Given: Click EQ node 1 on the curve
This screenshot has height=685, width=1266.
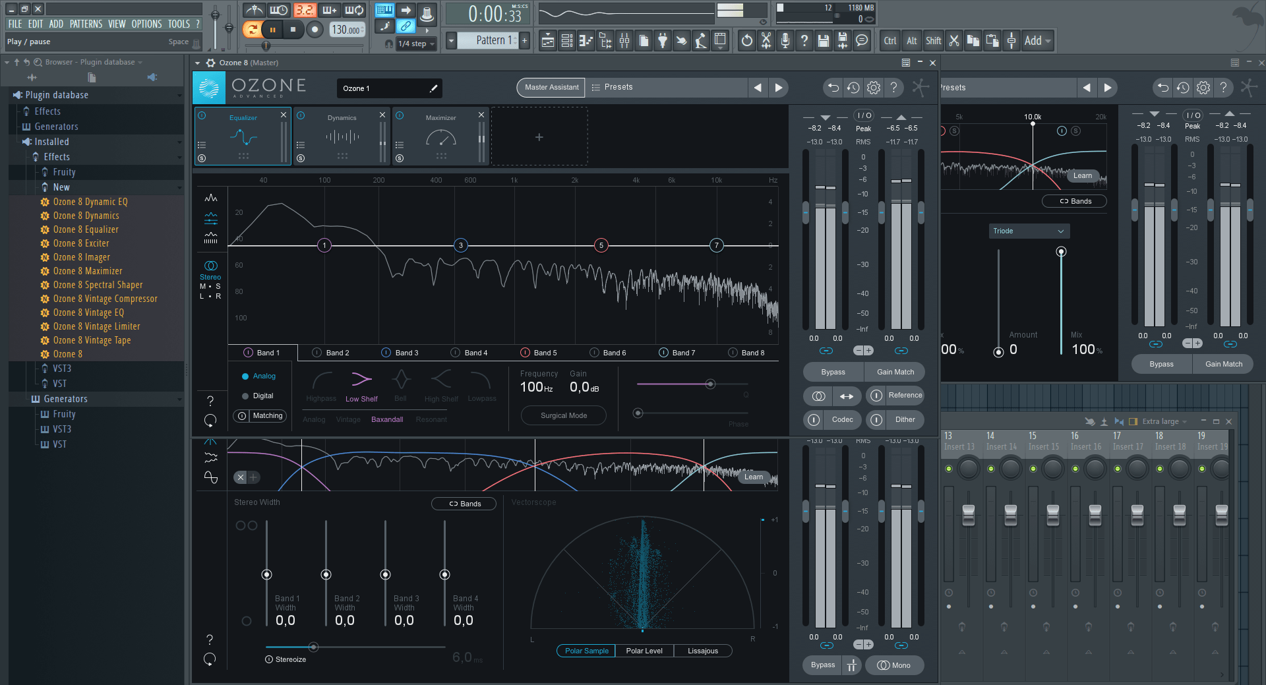Looking at the screenshot, I should (x=324, y=245).
